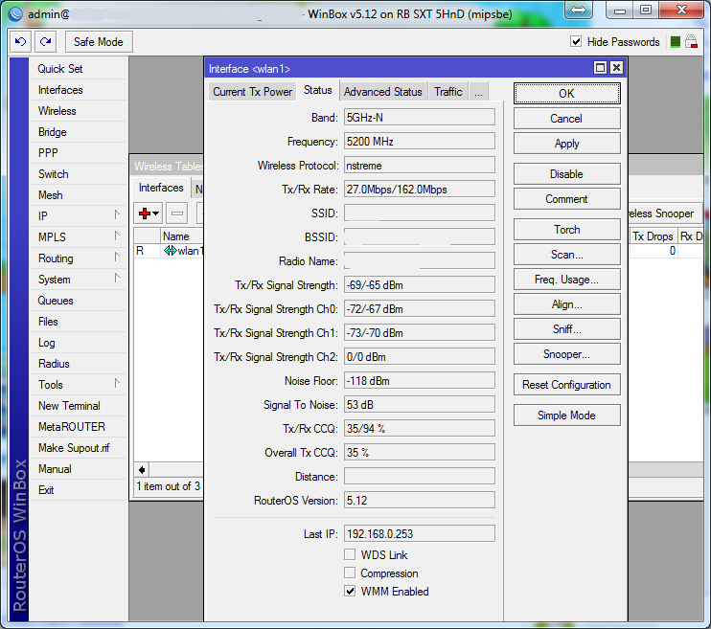This screenshot has width=711, height=629.
Task: Open New Terminal from sidebar
Action: [78, 406]
